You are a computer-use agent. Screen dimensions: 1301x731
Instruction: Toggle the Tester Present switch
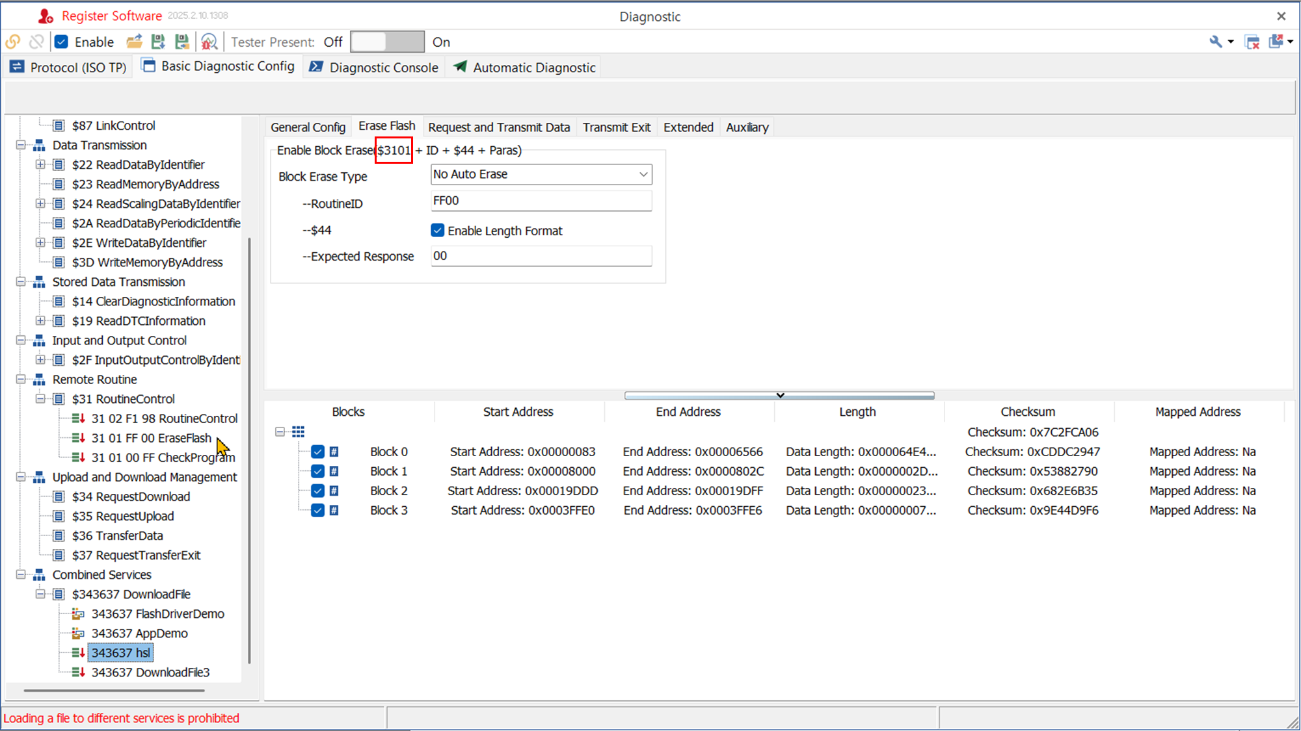[387, 42]
